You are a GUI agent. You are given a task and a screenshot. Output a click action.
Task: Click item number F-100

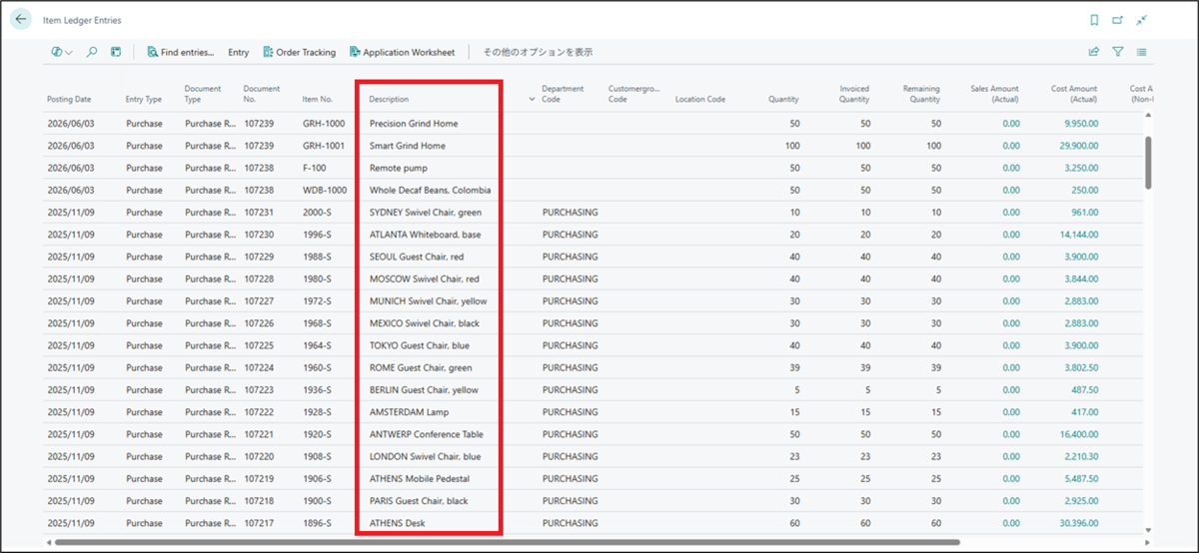point(315,168)
